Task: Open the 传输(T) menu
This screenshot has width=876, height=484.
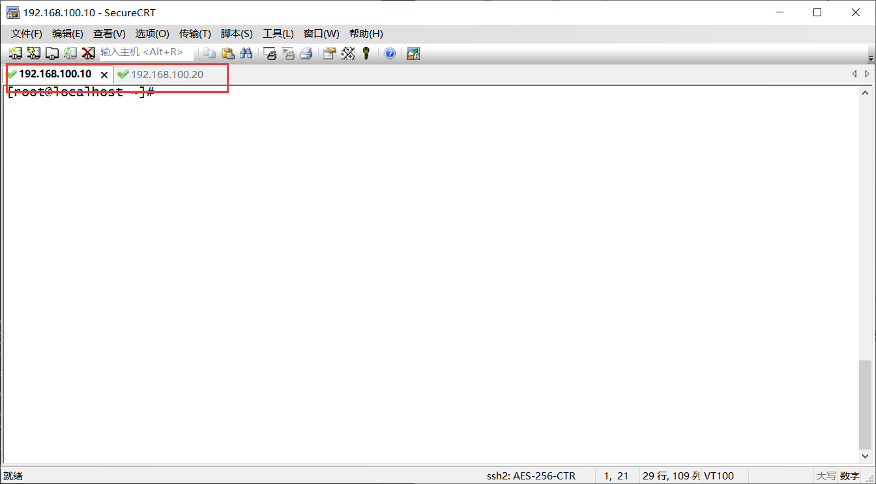Action: 195,34
